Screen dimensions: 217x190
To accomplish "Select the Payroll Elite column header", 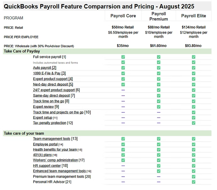I will [193, 16].
